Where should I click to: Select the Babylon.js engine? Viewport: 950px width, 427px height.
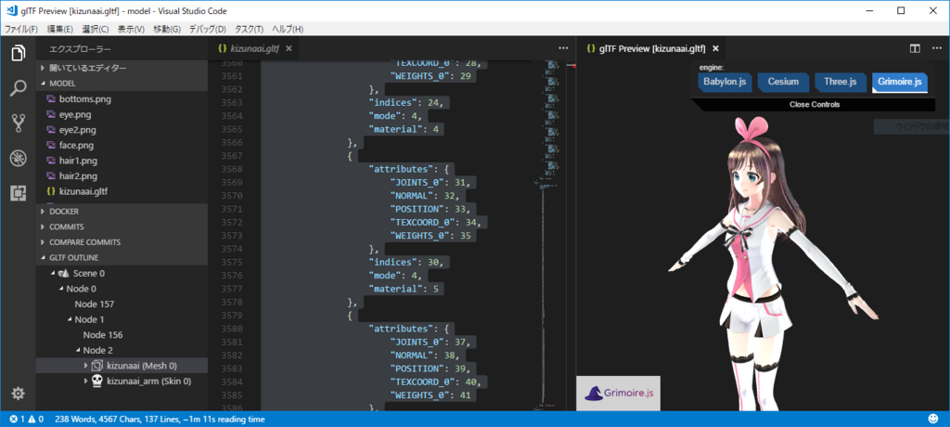tap(725, 82)
